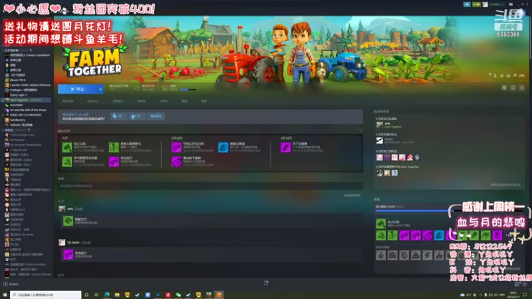The image size is (532, 299).
Task: Open first unlocked achievement in right panel row
Action: pyautogui.click(x=380, y=235)
